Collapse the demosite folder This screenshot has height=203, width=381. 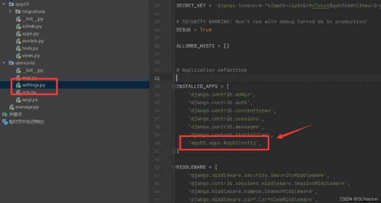pyautogui.click(x=4, y=63)
